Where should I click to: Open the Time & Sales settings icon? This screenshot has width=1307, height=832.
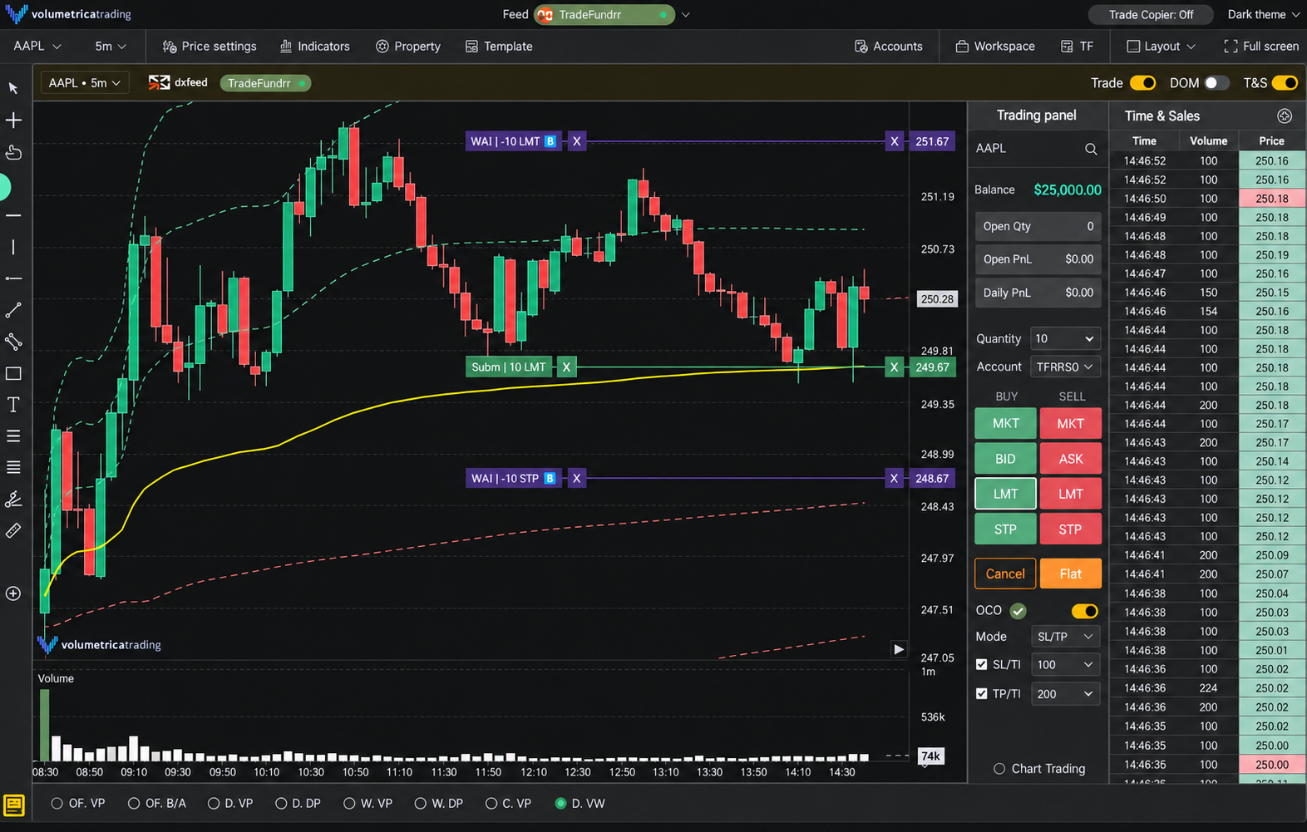coord(1285,116)
